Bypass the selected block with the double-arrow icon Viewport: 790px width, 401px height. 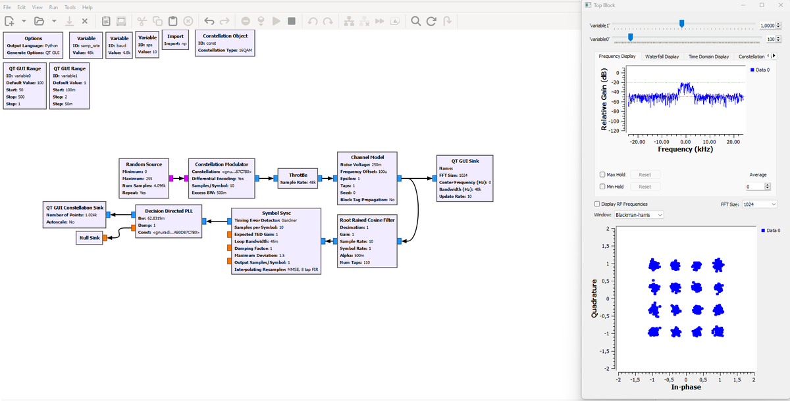[379, 21]
